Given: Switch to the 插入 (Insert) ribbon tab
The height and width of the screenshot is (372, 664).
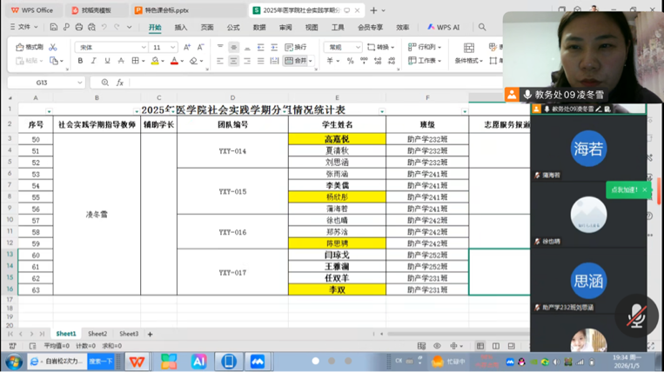Looking at the screenshot, I should 181,27.
